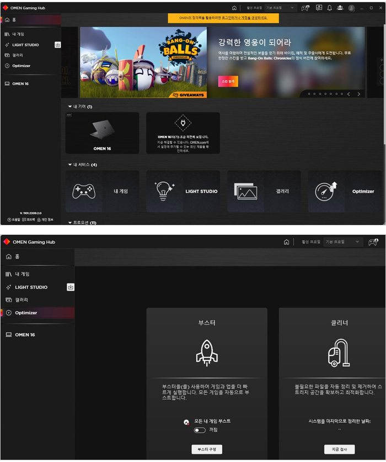Screen dimensions: 386x462
Task: Select 홈 in the top window's sidebar
Action: click(x=31, y=20)
